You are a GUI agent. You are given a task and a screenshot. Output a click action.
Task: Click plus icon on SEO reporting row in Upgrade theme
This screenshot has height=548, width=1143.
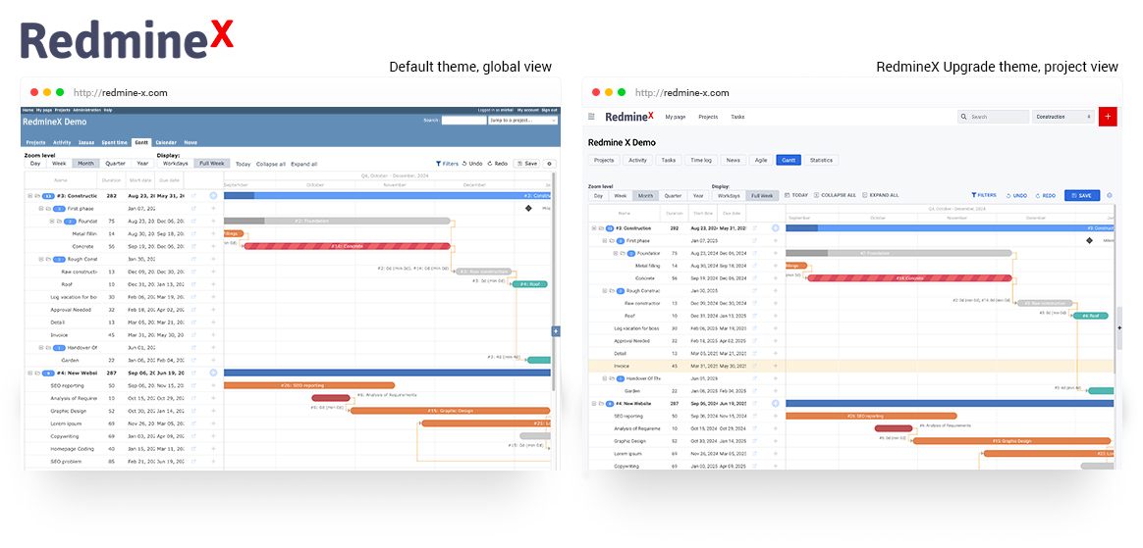[x=776, y=416]
